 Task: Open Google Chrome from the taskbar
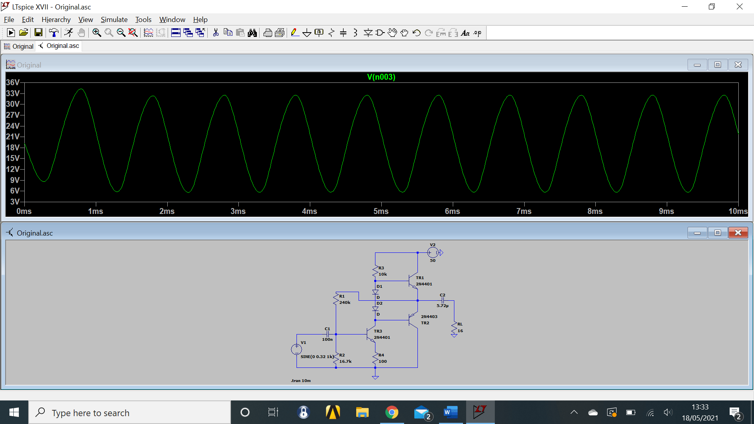[392, 412]
